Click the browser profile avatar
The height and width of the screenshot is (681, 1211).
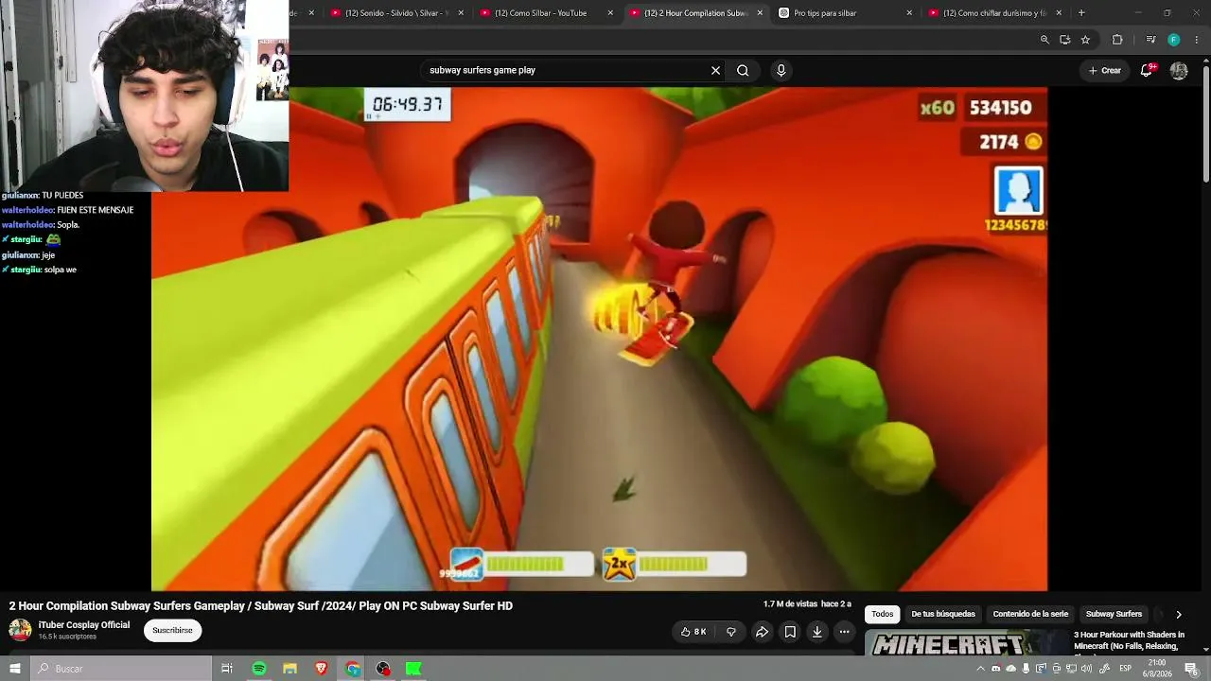coord(1174,40)
